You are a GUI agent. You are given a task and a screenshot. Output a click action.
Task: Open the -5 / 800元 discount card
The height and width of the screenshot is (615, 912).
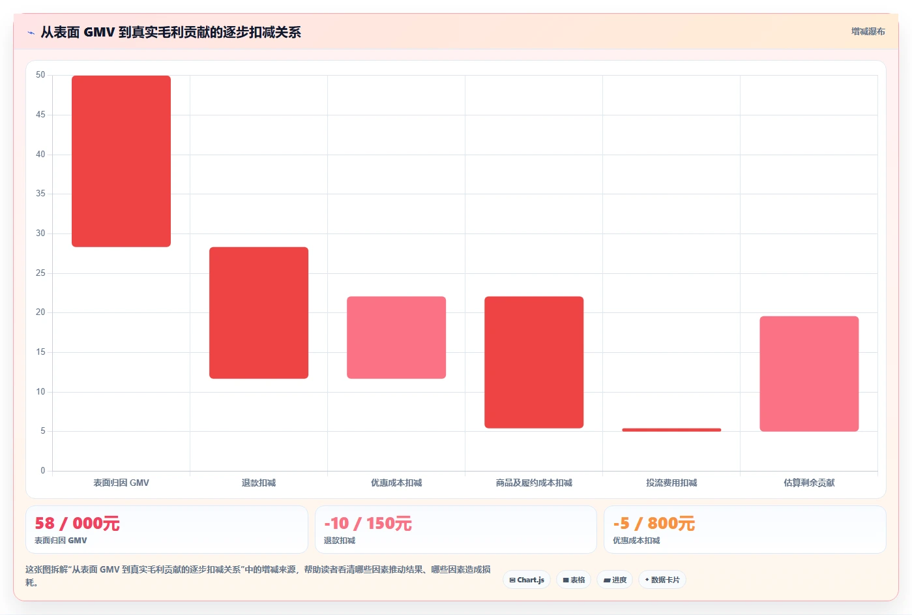[x=745, y=530]
